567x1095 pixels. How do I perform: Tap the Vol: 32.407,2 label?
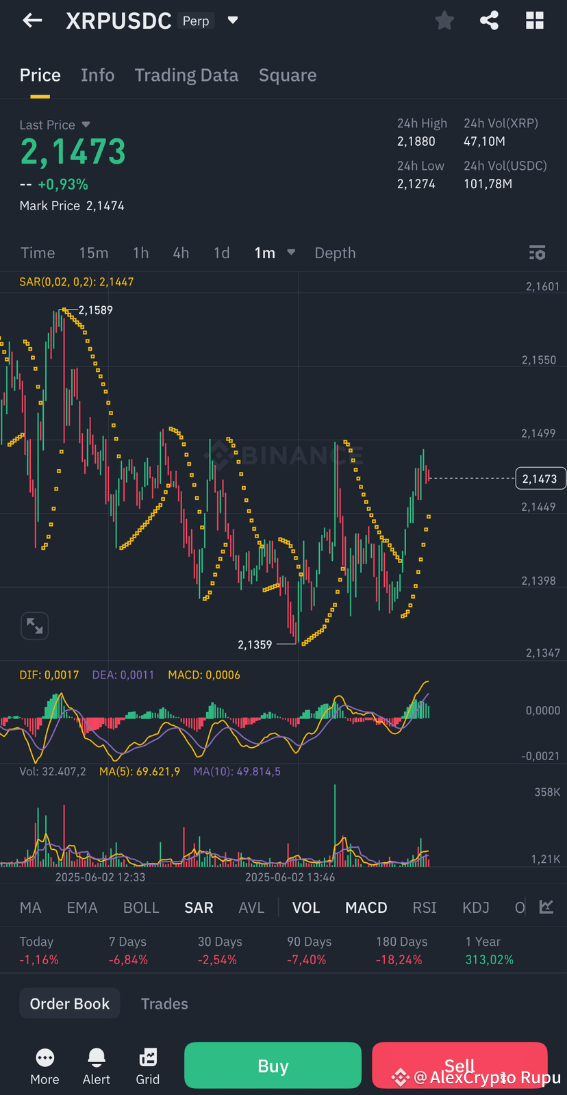[53, 771]
